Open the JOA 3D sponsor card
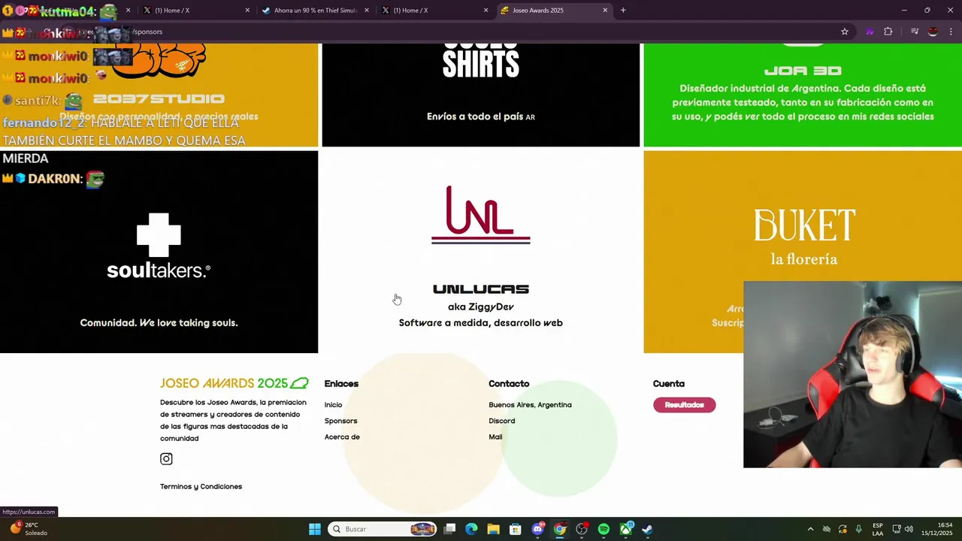This screenshot has height=541, width=962. pyautogui.click(x=803, y=95)
